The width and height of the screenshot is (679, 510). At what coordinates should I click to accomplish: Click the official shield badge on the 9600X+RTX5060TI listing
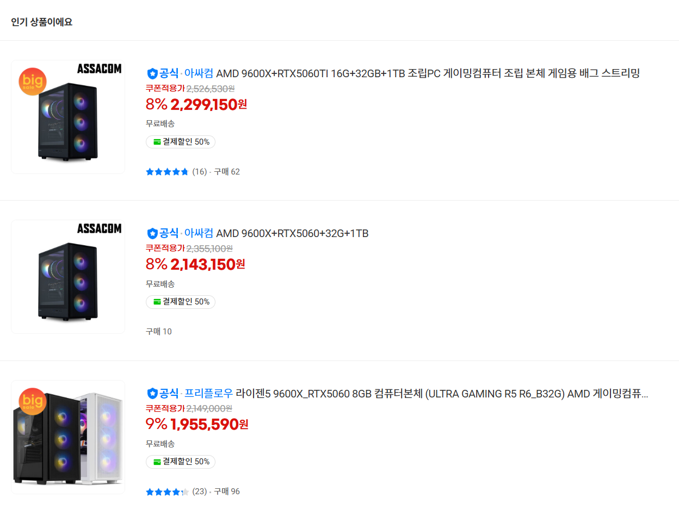pyautogui.click(x=152, y=73)
